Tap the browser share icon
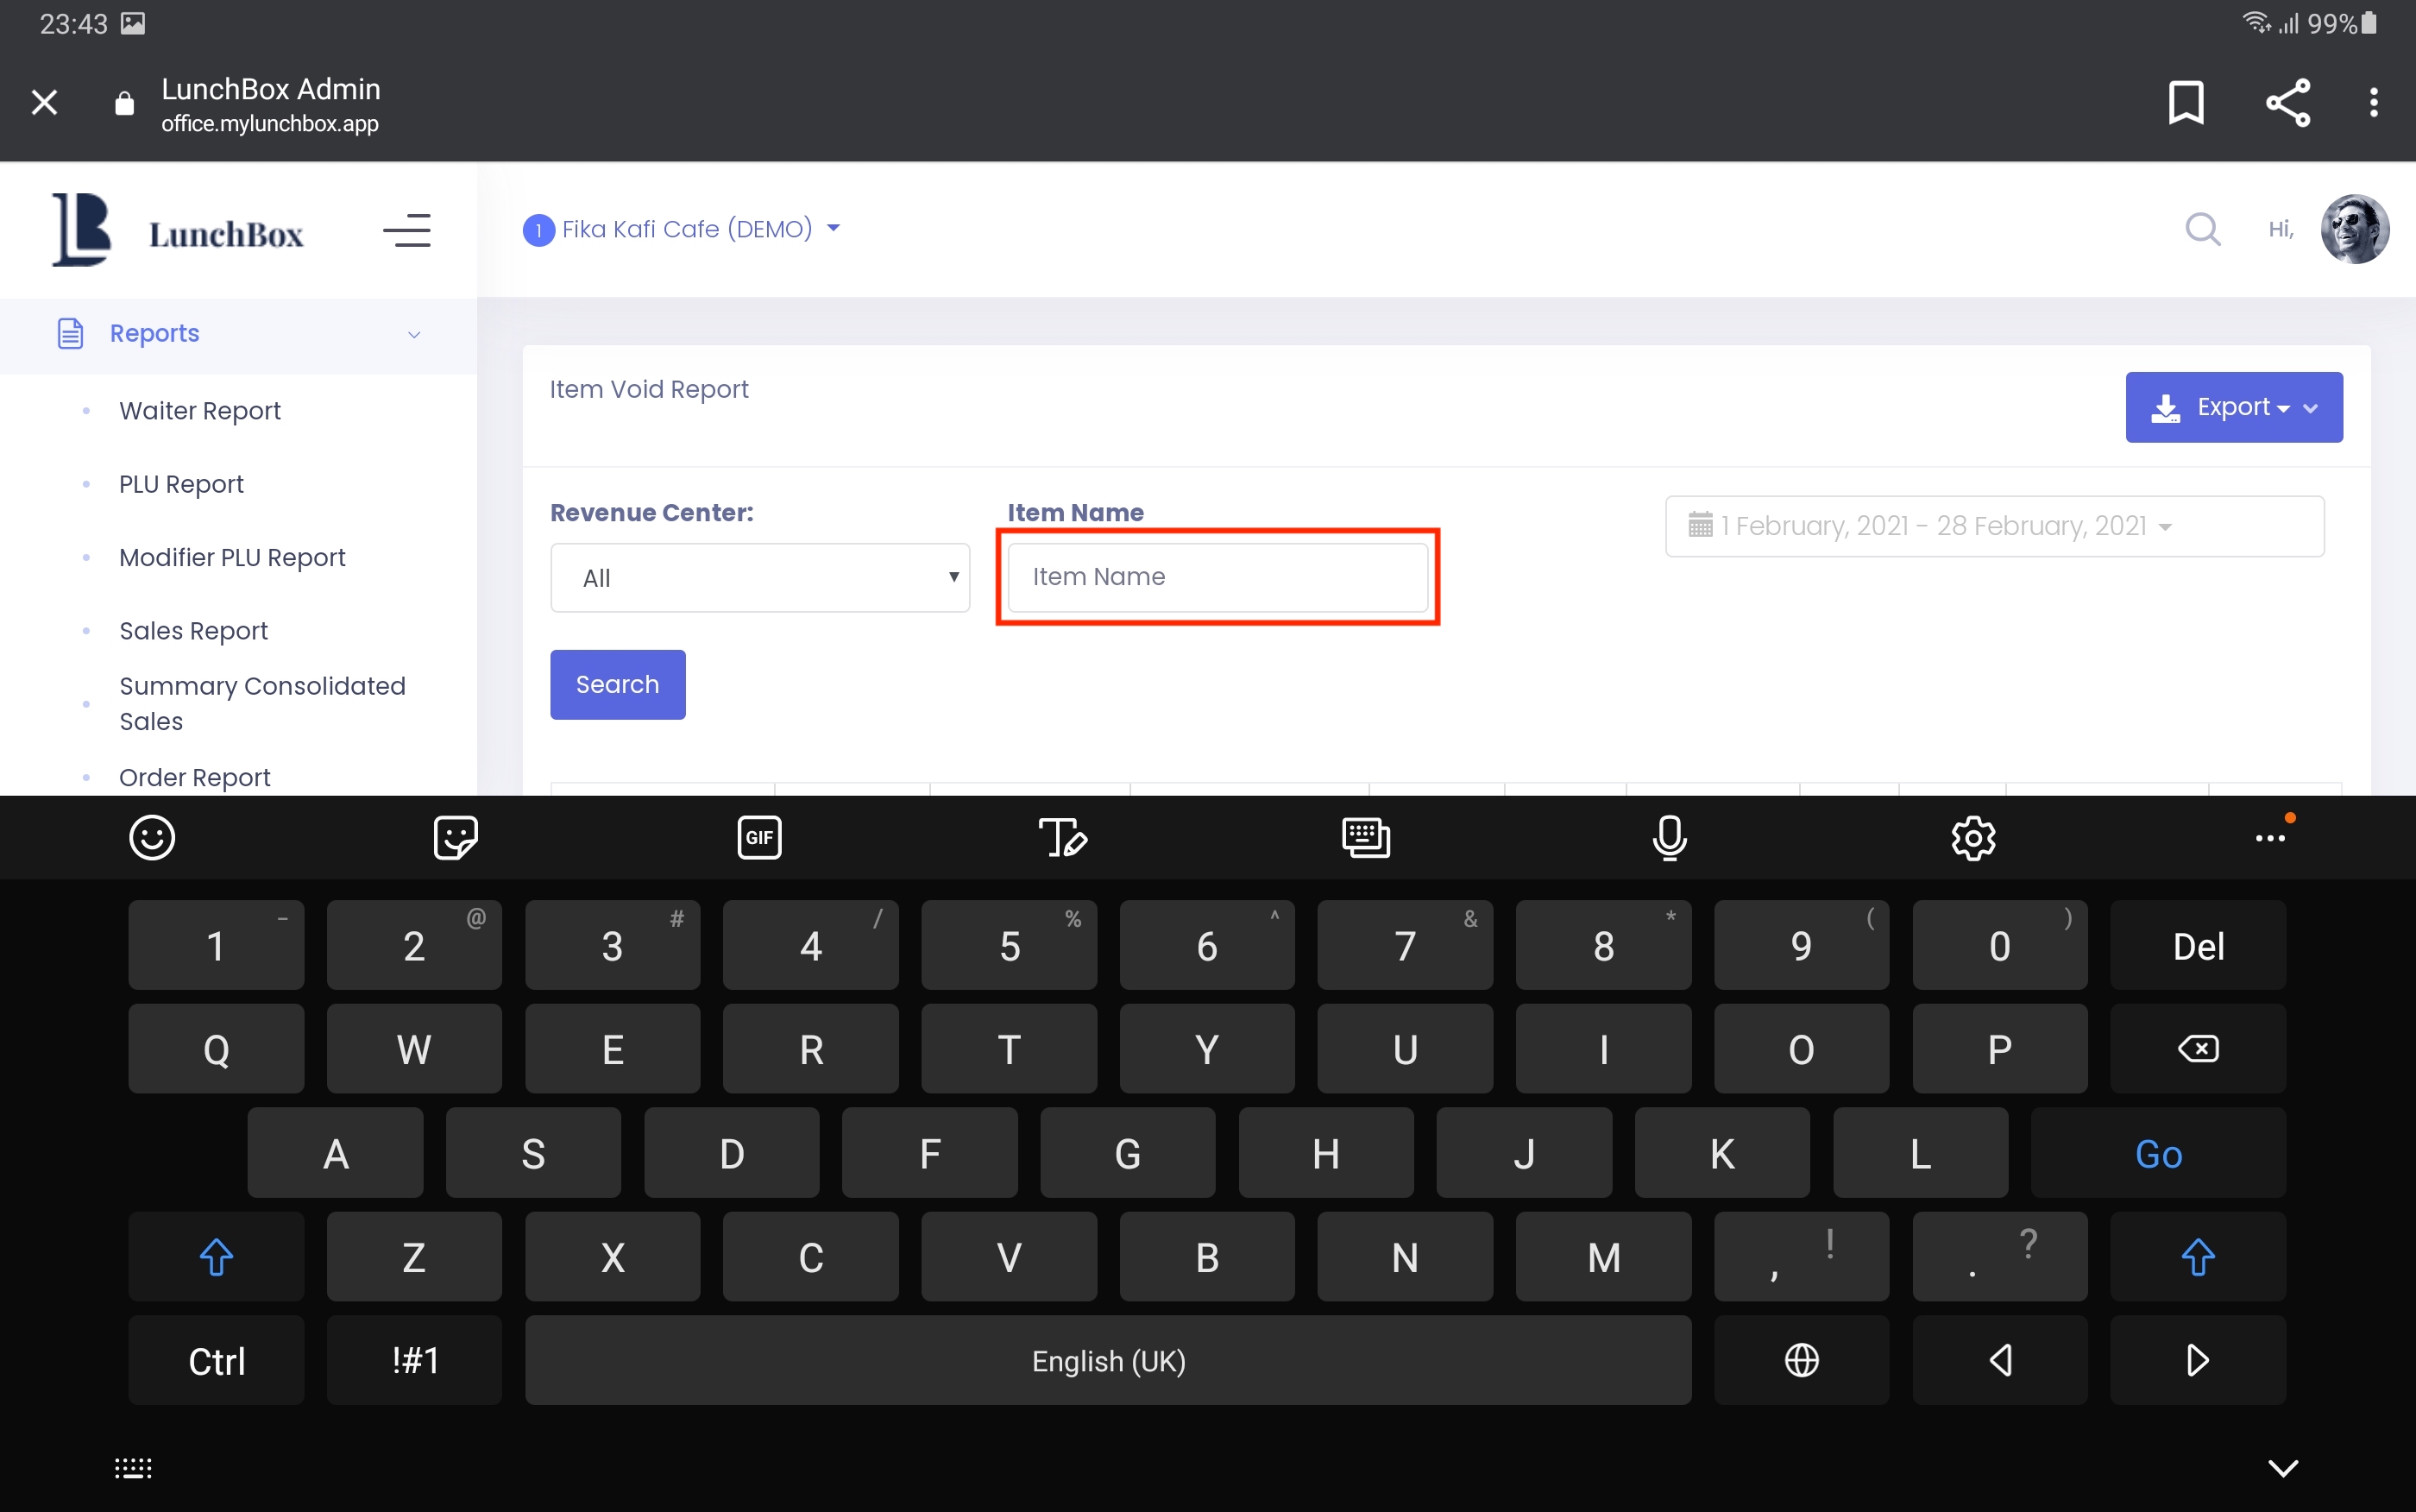 point(2287,102)
